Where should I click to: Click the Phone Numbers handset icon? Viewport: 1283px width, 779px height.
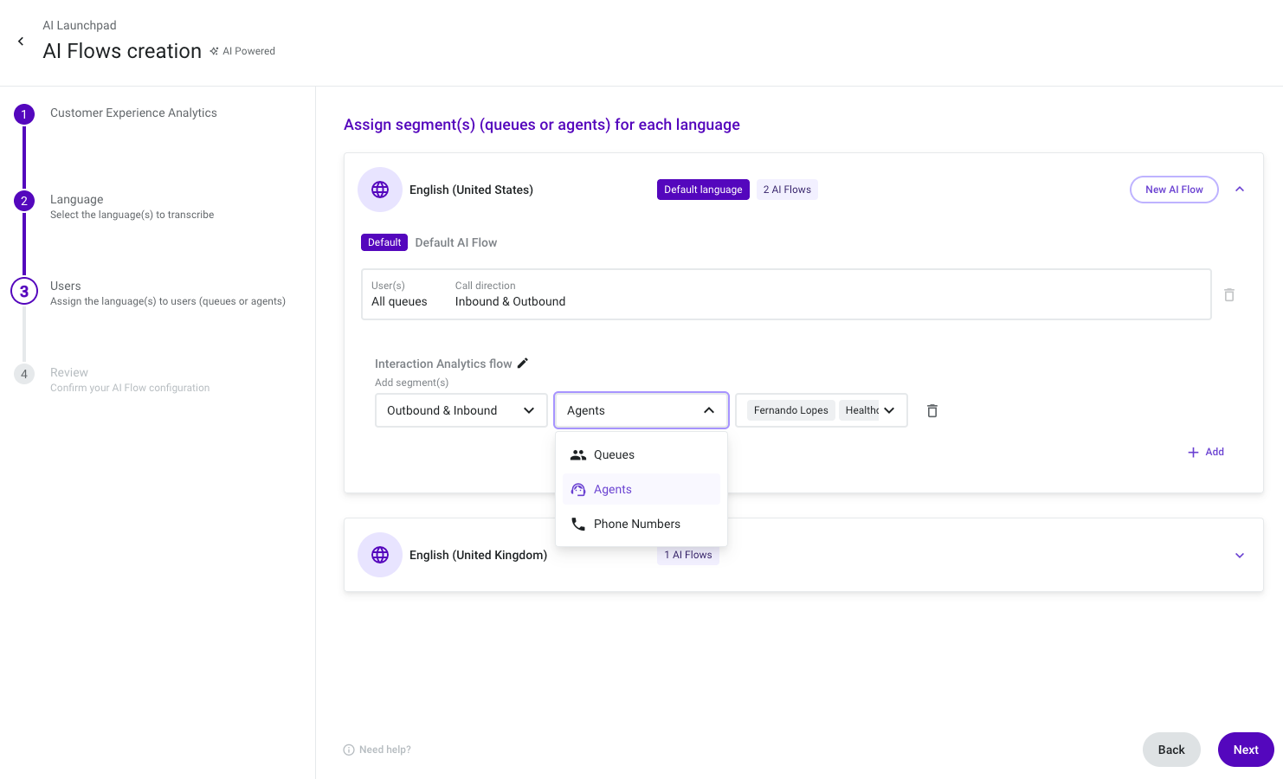578,524
